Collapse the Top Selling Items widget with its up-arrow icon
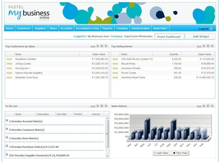Viewport: 220px width, 162px height. [204, 46]
